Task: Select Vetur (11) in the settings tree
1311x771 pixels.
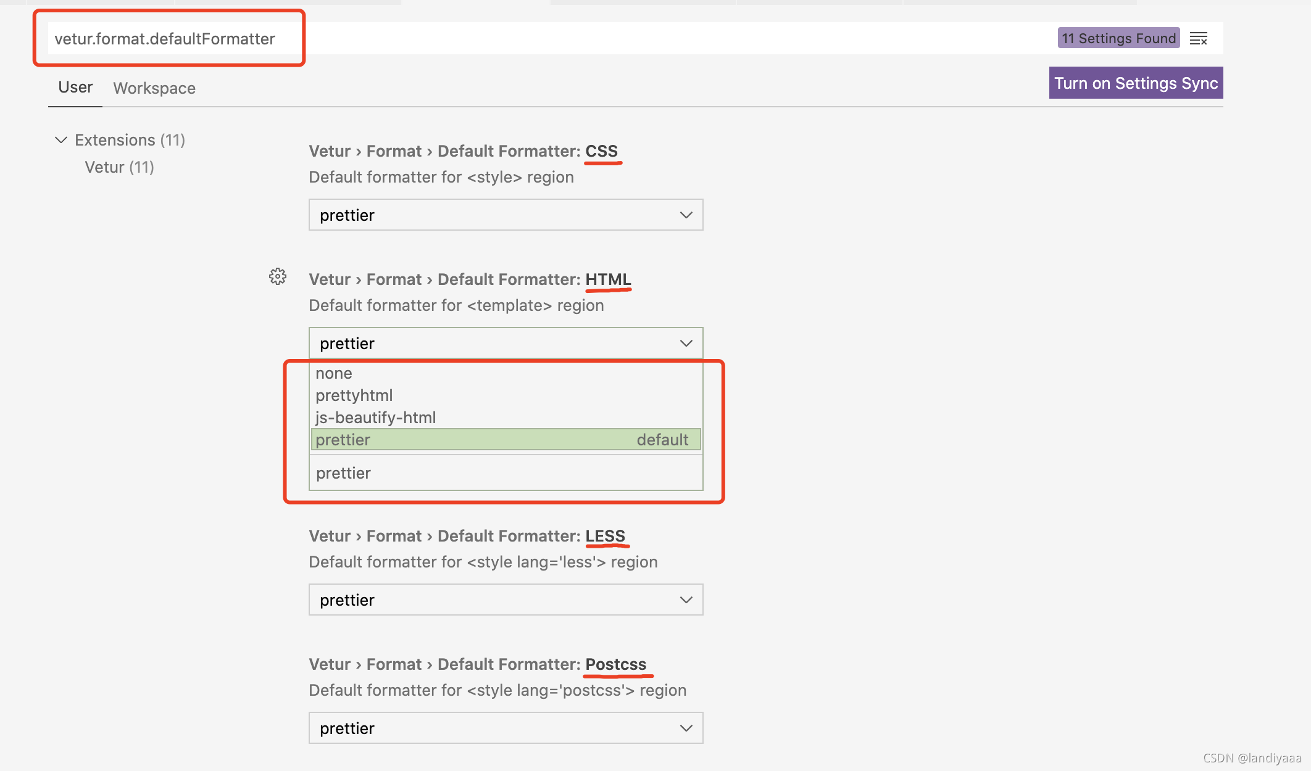Action: pyautogui.click(x=119, y=167)
